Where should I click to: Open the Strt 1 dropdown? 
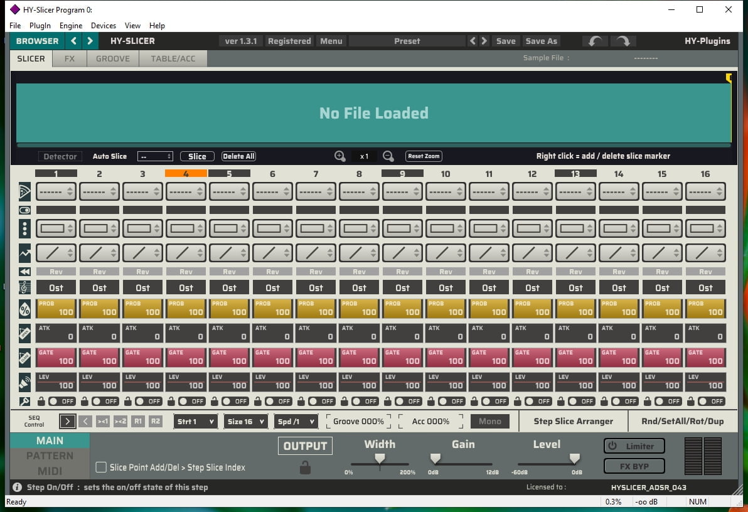pyautogui.click(x=195, y=422)
